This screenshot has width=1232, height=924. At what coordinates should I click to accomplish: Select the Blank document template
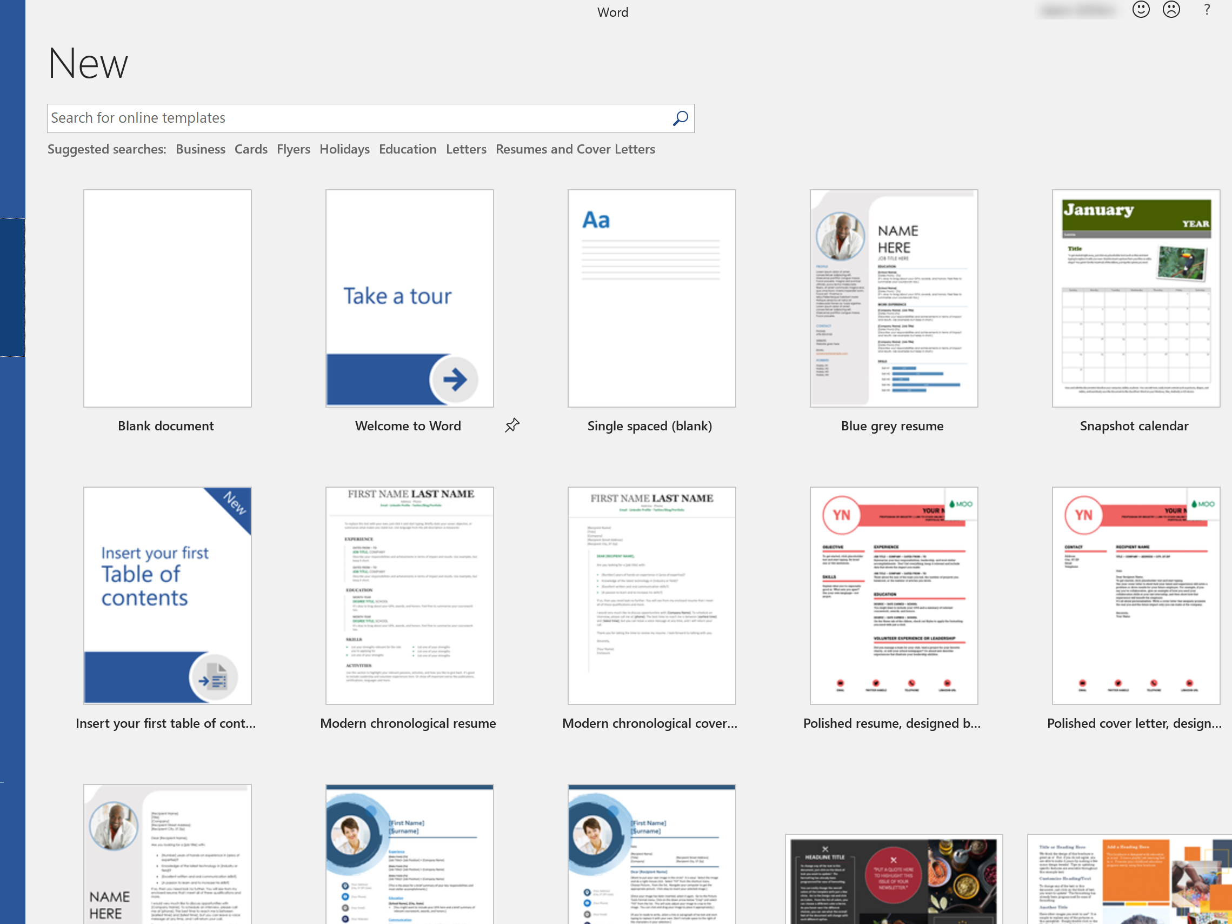167,298
